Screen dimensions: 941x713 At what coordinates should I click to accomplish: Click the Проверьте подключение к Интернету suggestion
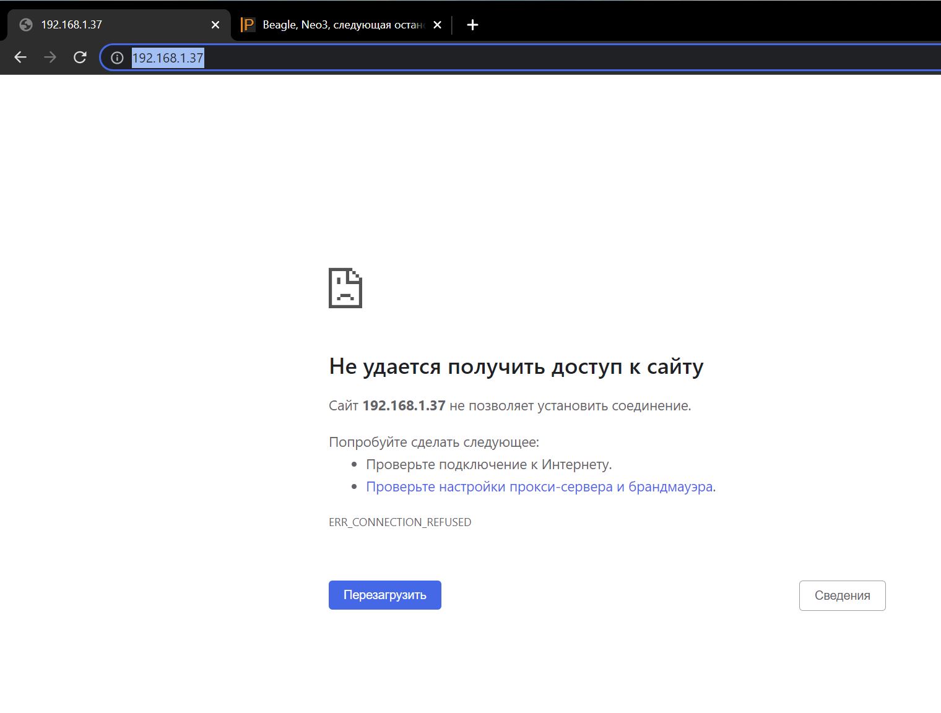[x=488, y=465]
